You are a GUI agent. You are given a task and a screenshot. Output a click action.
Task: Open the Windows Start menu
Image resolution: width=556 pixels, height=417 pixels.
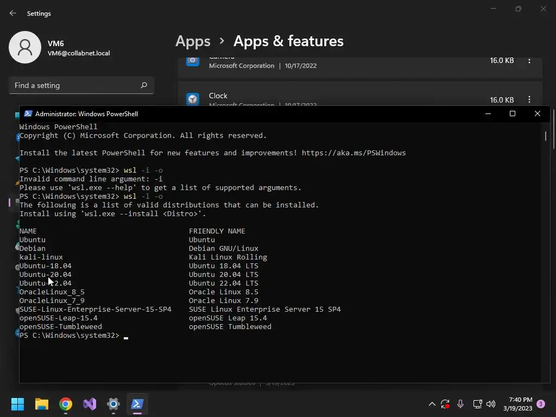[x=17, y=404]
